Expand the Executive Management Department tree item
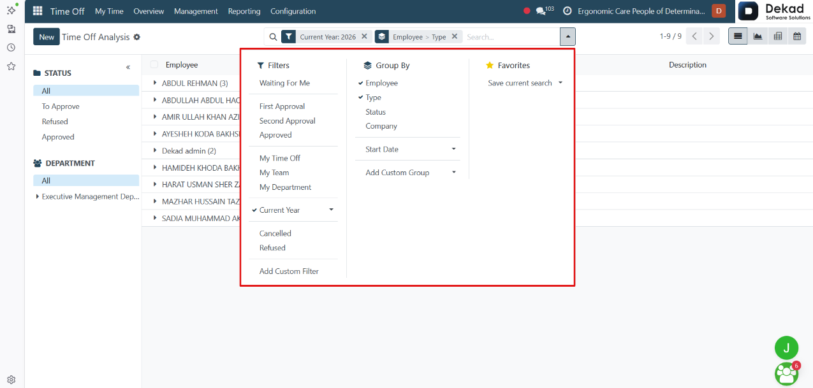This screenshot has height=388, width=813. point(38,197)
